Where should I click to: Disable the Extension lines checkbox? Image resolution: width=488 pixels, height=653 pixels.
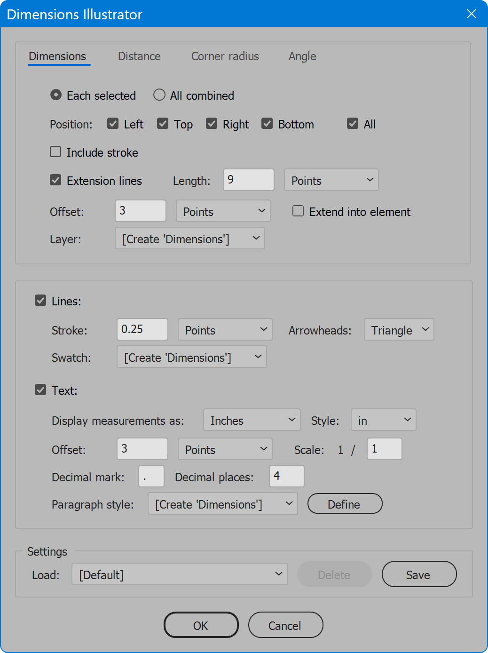pos(55,180)
